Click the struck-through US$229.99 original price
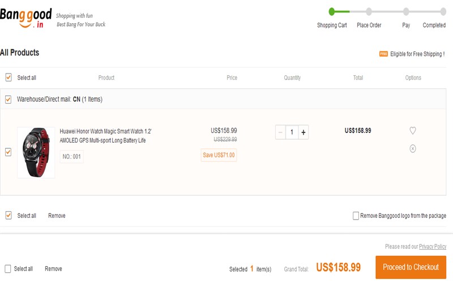This screenshot has width=453, height=283. (x=225, y=139)
